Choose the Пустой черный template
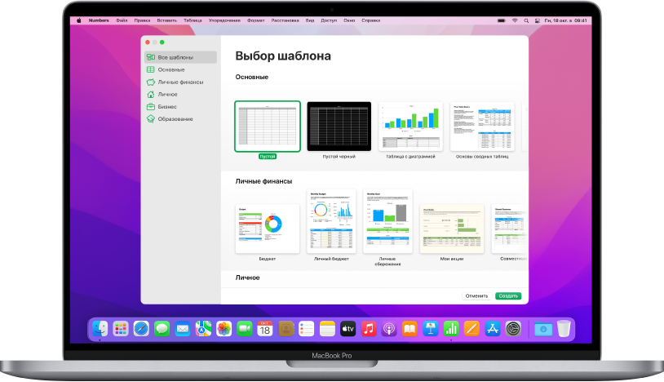 [339, 127]
